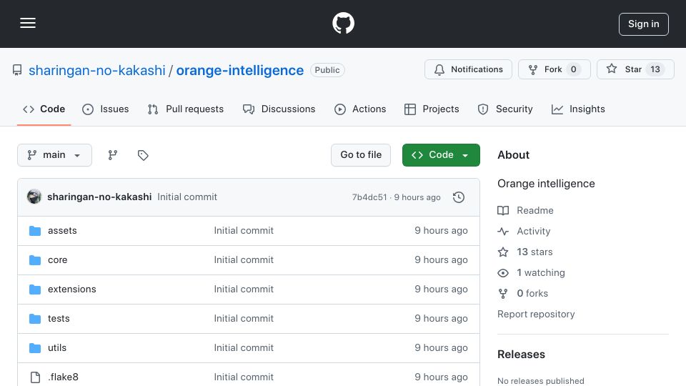The width and height of the screenshot is (686, 386).
Task: Open the tests folder
Action: click(59, 319)
